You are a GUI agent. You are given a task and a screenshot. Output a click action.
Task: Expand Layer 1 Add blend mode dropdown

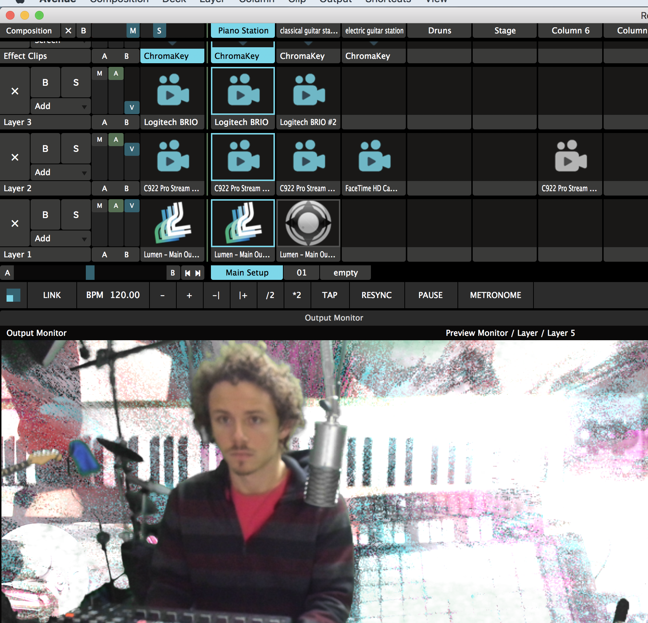(60, 238)
